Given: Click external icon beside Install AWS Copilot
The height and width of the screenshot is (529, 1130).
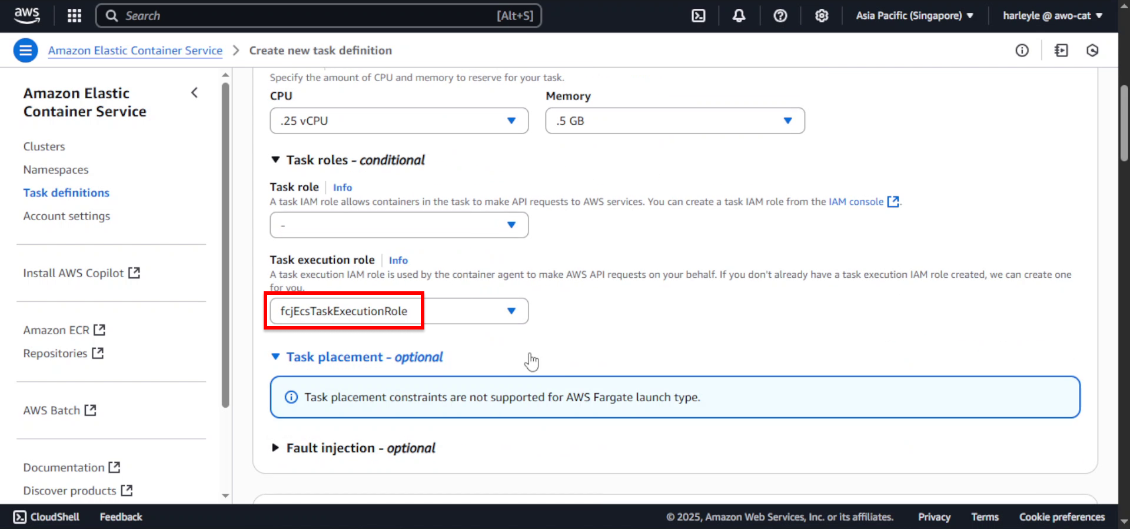Looking at the screenshot, I should click(134, 273).
